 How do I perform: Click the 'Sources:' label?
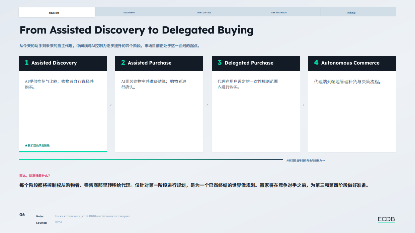[x=41, y=223]
